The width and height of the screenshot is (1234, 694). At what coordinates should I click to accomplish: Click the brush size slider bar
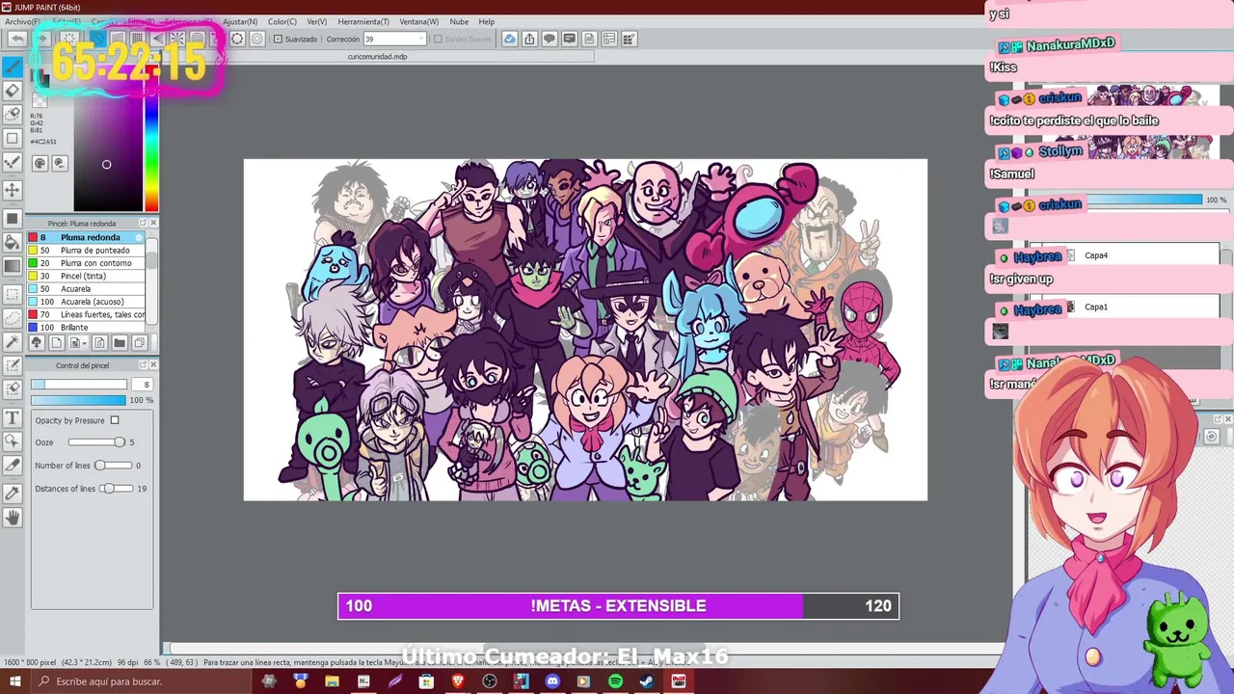78,385
